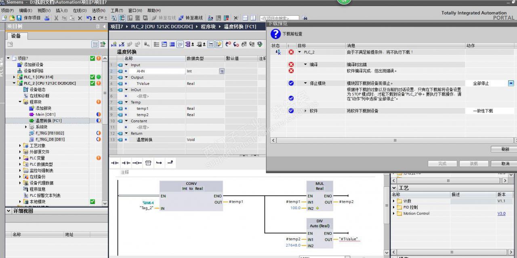The width and height of the screenshot is (517, 258).
Task: Toggle monitoring in the block editor toolbar
Action: click(x=260, y=44)
